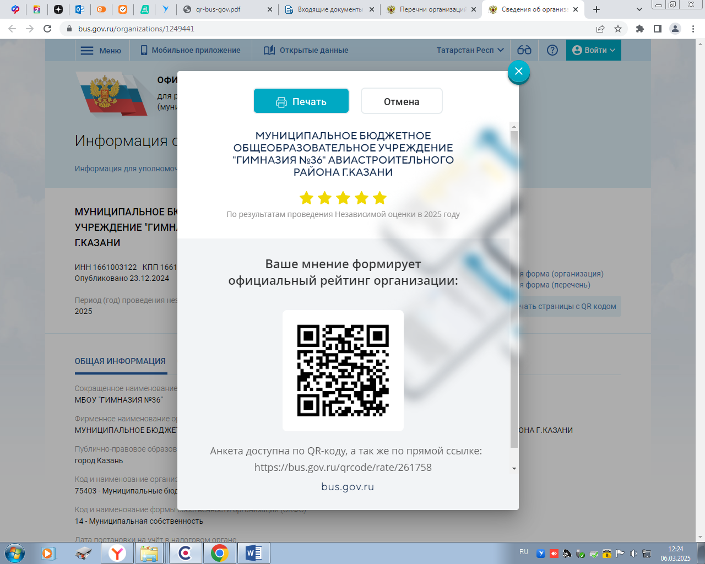Image resolution: width=705 pixels, height=564 pixels.
Task: Open the Меню hamburger menu
Action: point(101,50)
